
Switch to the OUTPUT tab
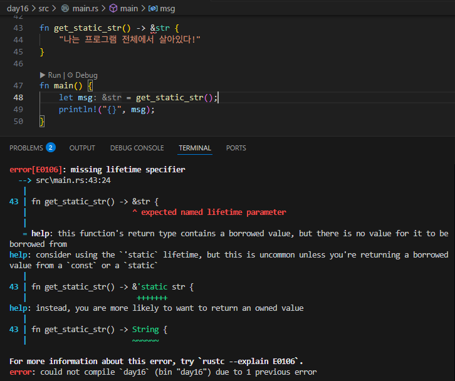(x=82, y=148)
